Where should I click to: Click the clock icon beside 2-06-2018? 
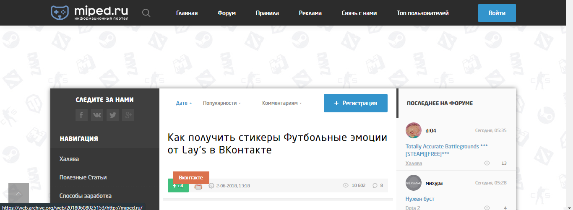211,186
